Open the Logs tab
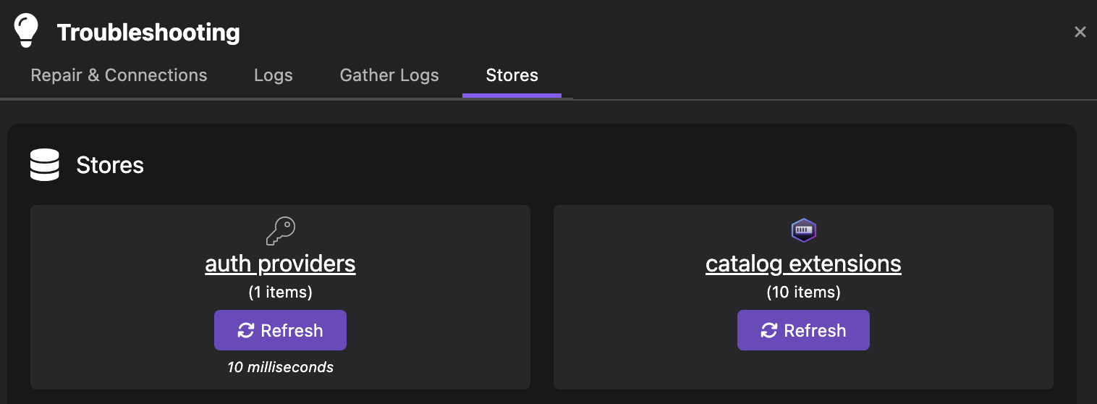 274,75
